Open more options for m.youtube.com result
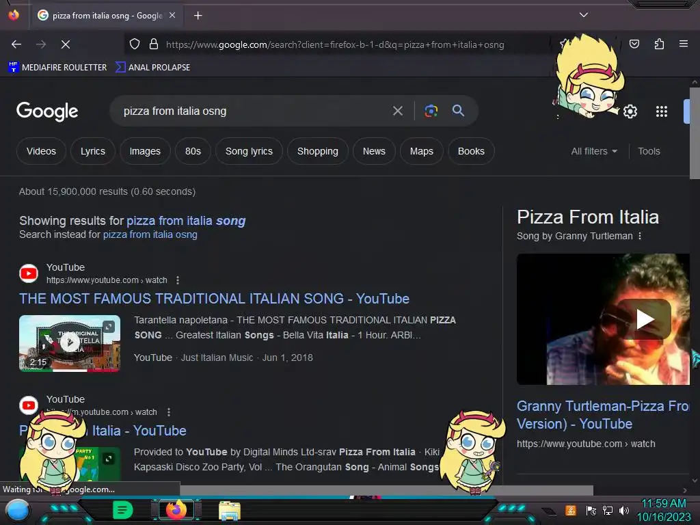 coord(169,412)
